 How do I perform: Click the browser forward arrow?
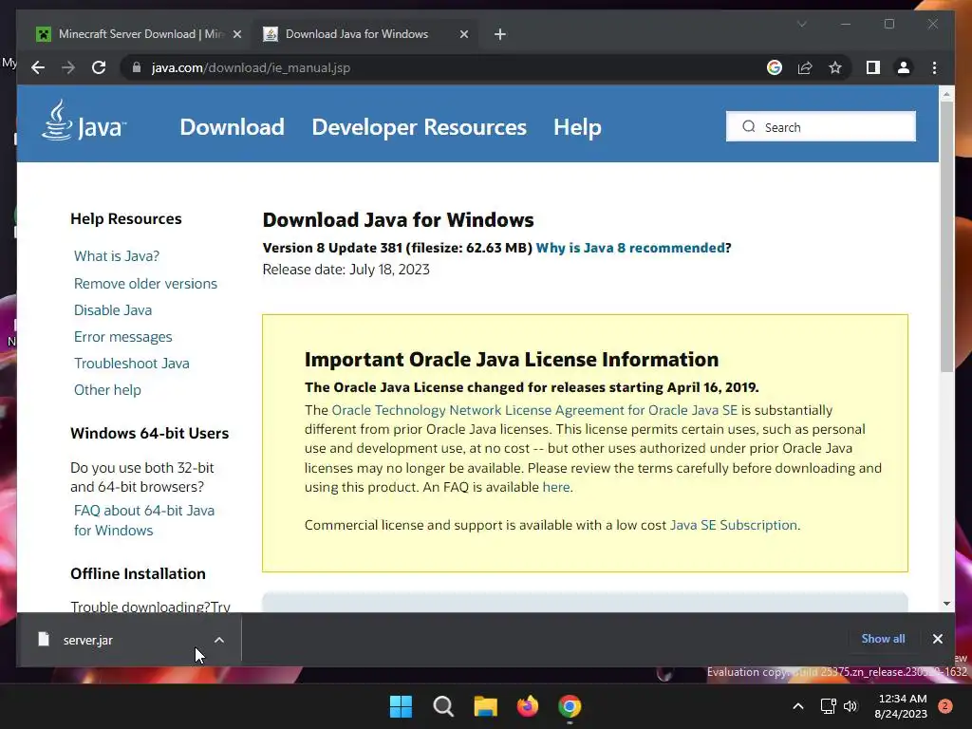point(68,67)
